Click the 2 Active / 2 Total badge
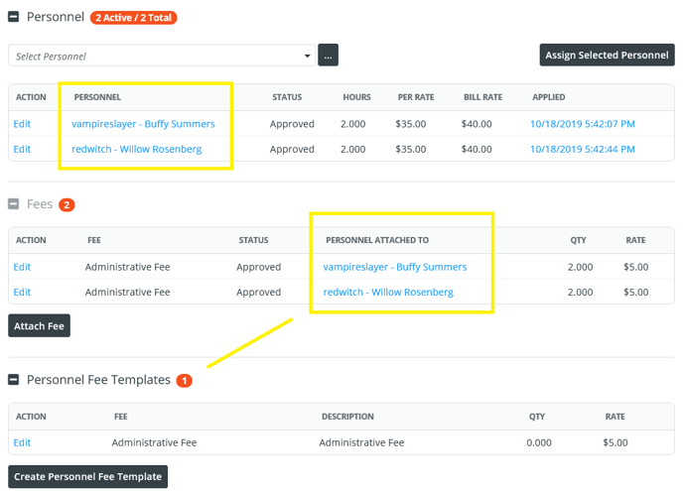The height and width of the screenshot is (491, 683). coord(133,18)
